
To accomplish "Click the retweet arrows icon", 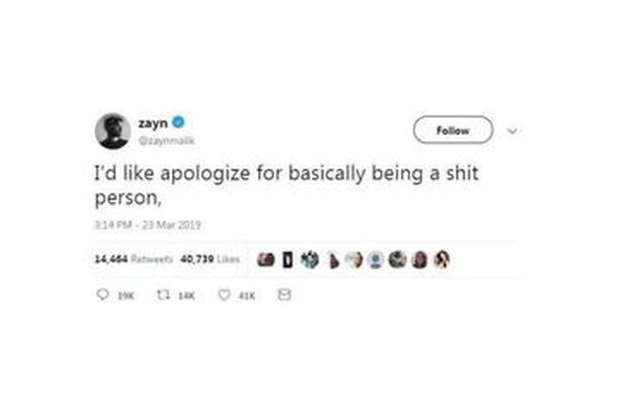I will click(x=163, y=295).
